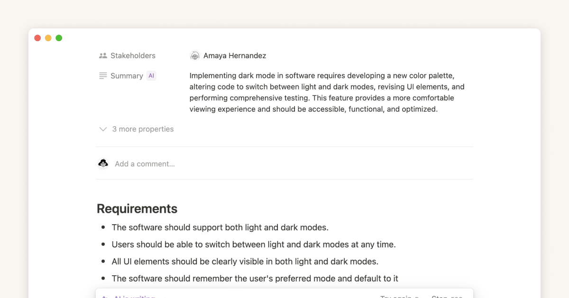Click the "remember the user's preferred mode" bullet
The width and height of the screenshot is (569, 298).
click(255, 279)
